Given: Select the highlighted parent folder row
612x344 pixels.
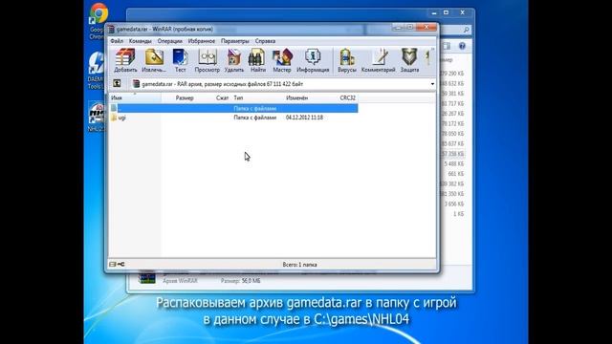Looking at the screenshot, I should [233, 108].
